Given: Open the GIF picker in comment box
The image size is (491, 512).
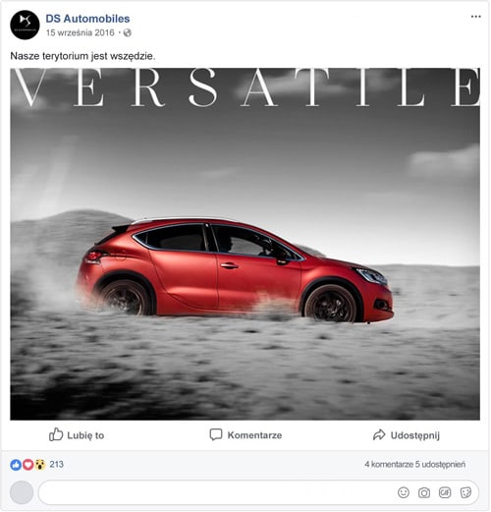Looking at the screenshot, I should pos(445,492).
